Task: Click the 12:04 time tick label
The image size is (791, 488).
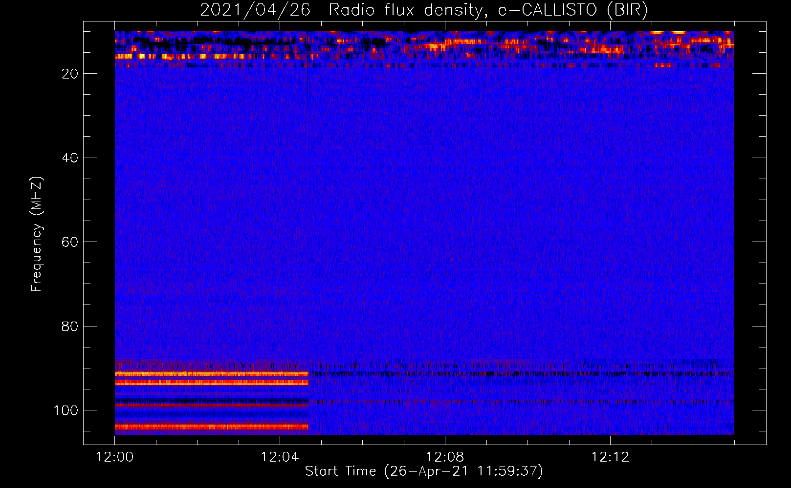Action: 280,457
